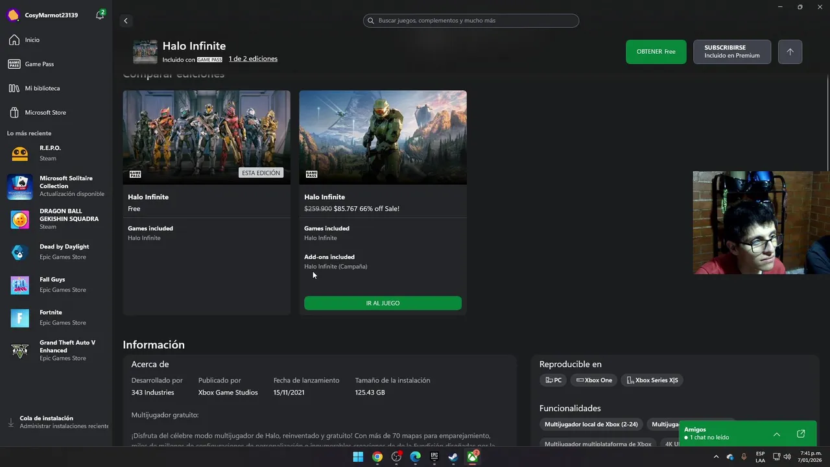Click the 15/11/2021 release date text
Screen dimensions: 830x467
pos(289,392)
